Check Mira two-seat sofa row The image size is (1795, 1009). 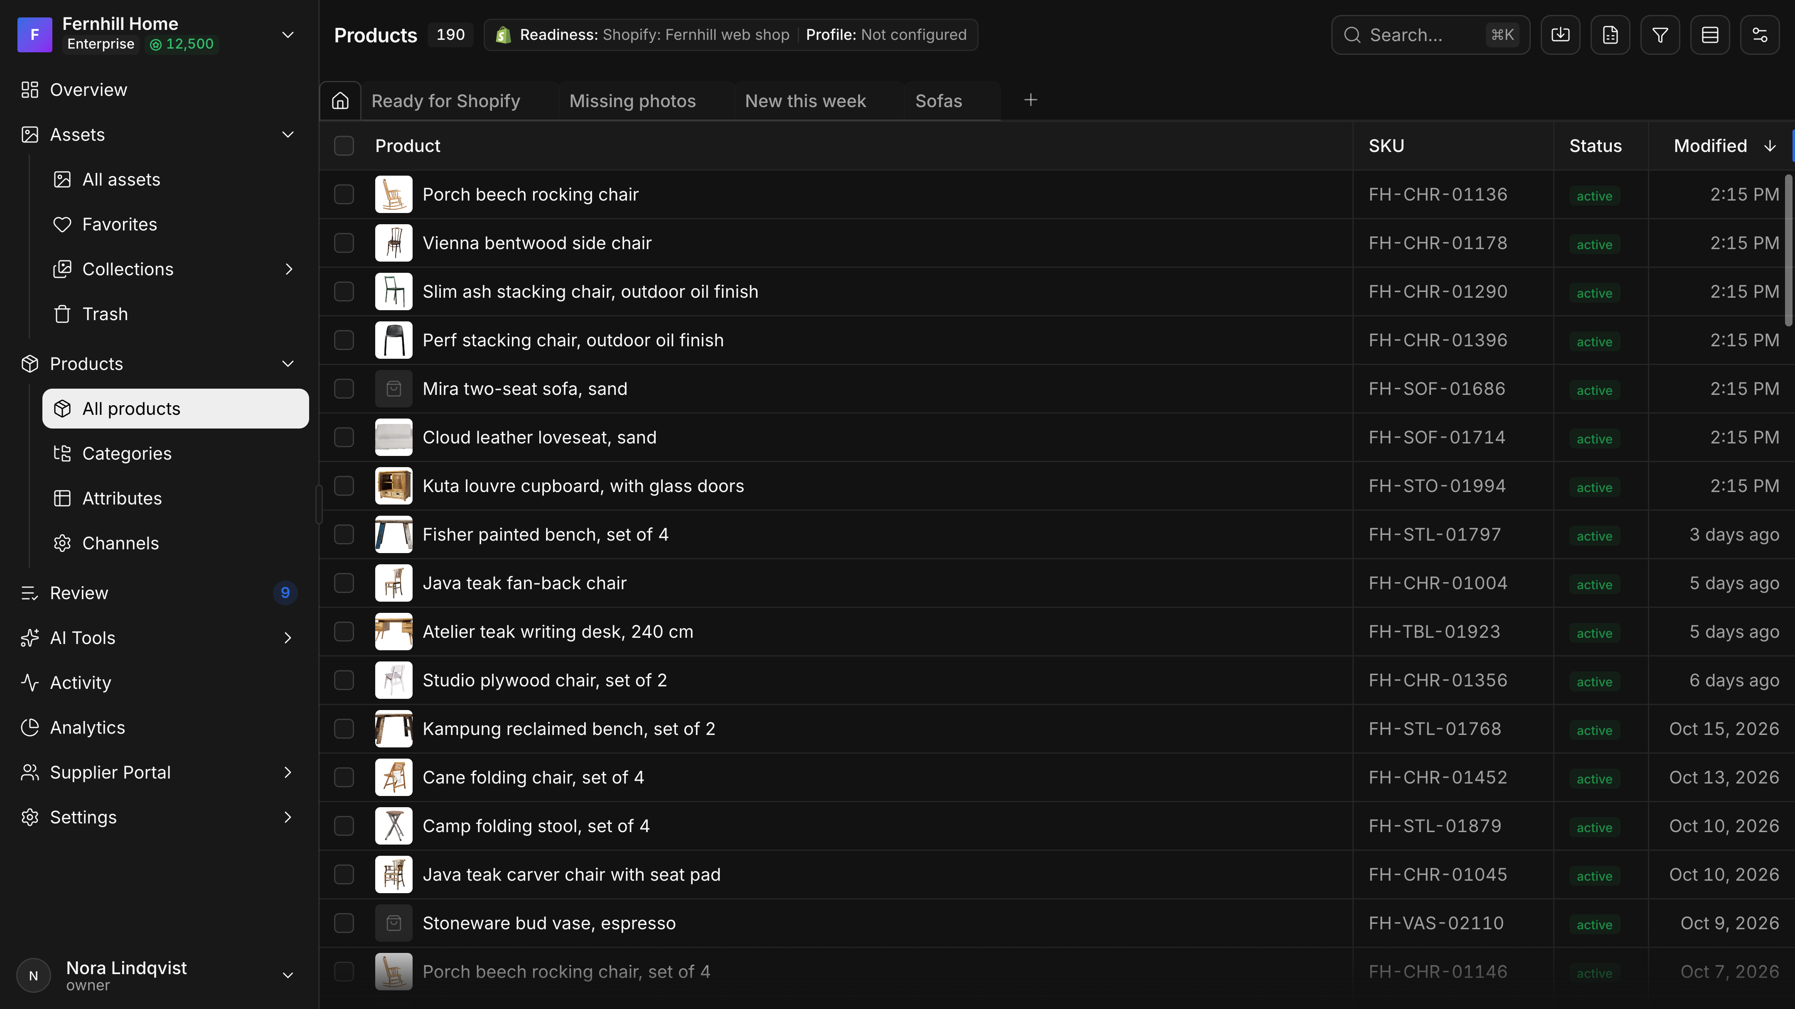pyautogui.click(x=344, y=389)
